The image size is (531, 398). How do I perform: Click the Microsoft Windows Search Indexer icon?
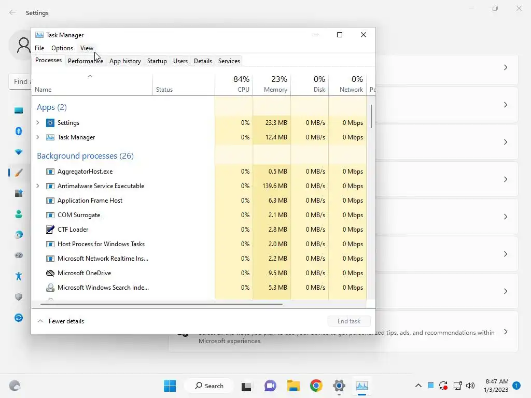[50, 288]
